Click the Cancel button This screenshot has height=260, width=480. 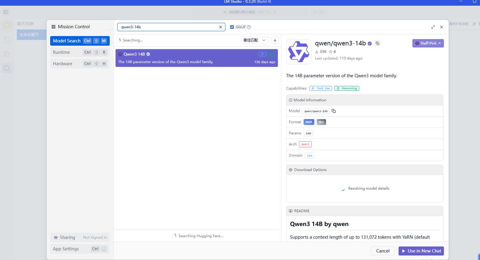pyautogui.click(x=383, y=251)
